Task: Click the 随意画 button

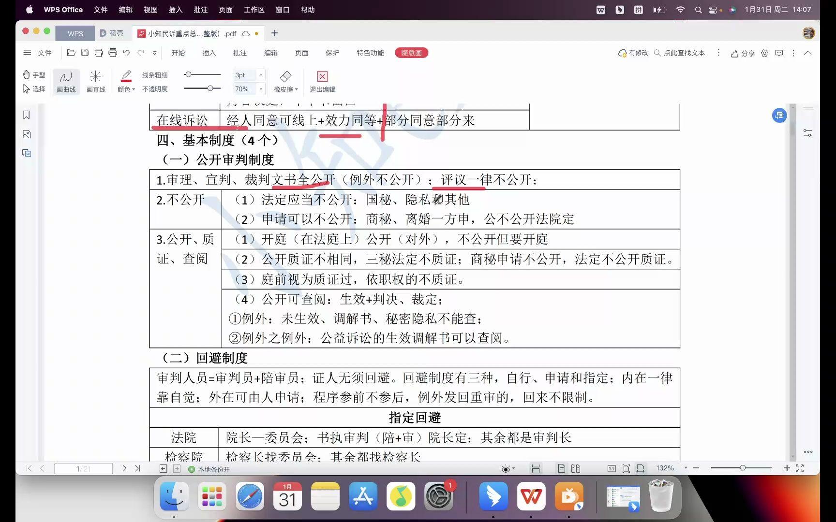Action: [411, 53]
